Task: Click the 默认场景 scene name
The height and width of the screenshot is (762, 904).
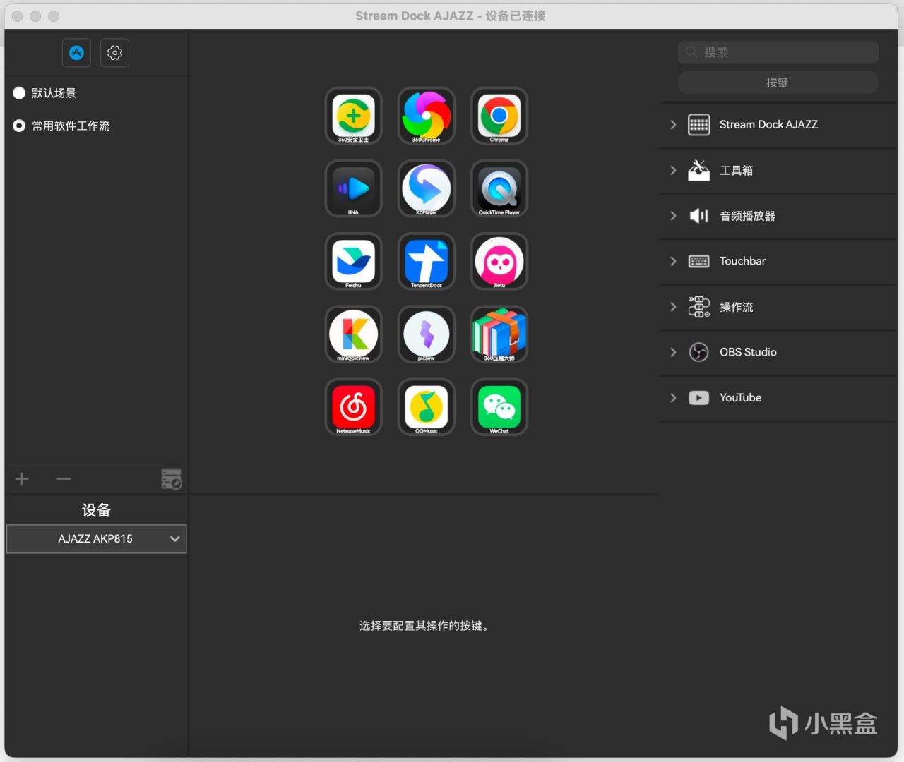Action: point(54,93)
